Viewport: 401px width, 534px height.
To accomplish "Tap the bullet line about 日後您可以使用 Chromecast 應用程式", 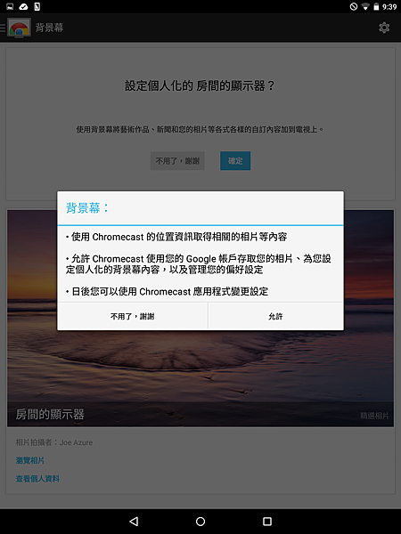I will coord(168,292).
